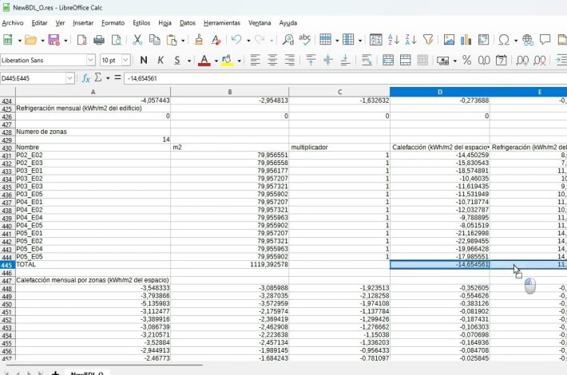The image size is (567, 375).
Task: Apply the yellow background highlight color
Action: [227, 60]
